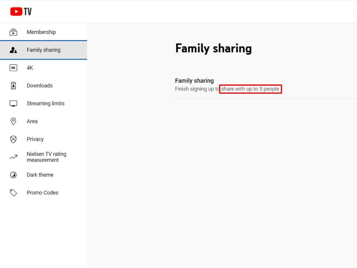Image resolution: width=357 pixels, height=268 pixels.
Task: Click the Dark theme moon icon
Action: click(13, 175)
